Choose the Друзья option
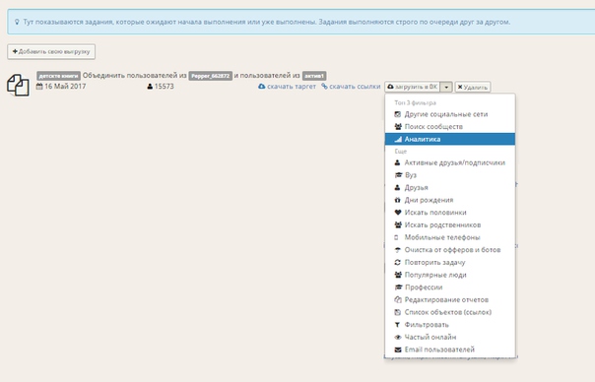Image resolution: width=595 pixels, height=382 pixels. coord(450,188)
